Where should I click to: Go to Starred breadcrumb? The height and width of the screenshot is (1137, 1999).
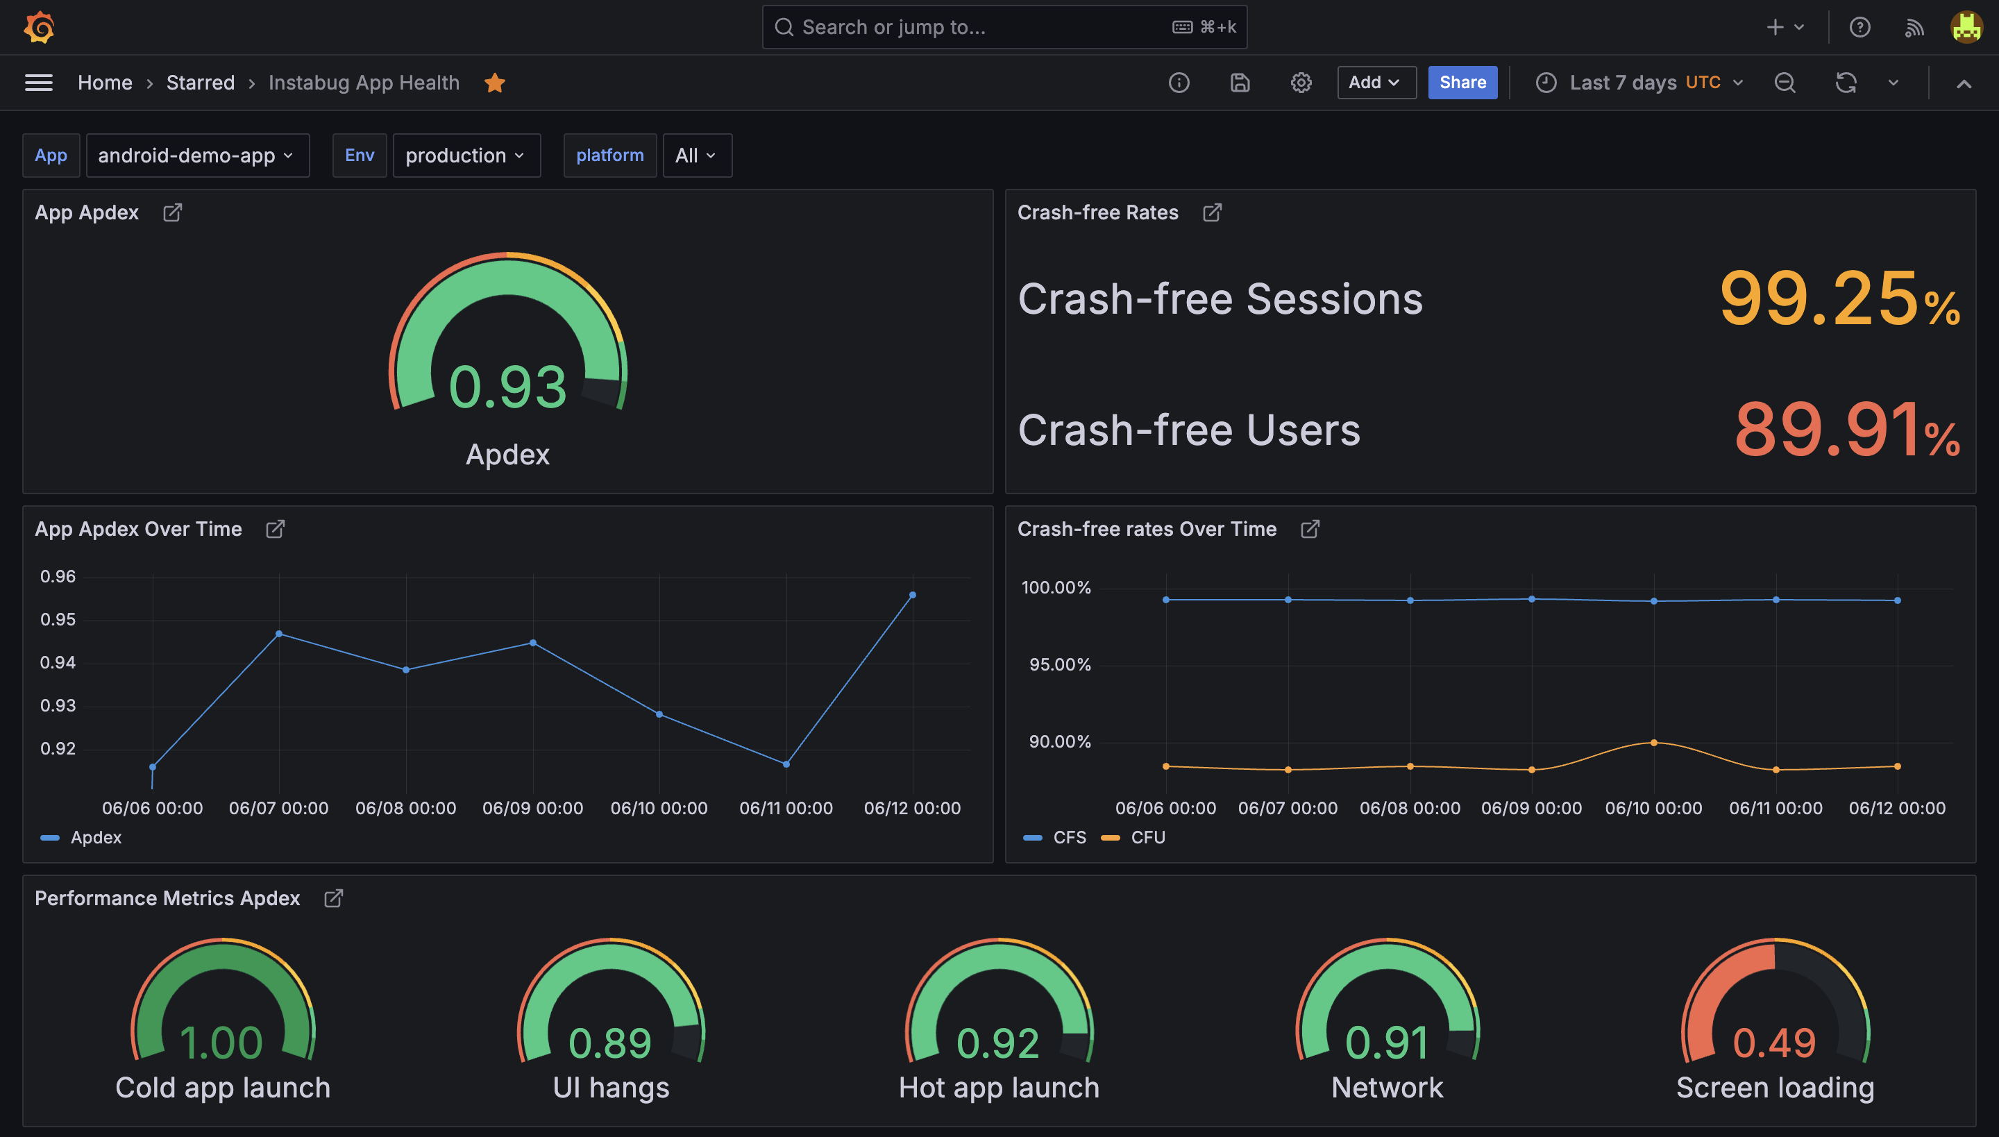click(x=200, y=83)
